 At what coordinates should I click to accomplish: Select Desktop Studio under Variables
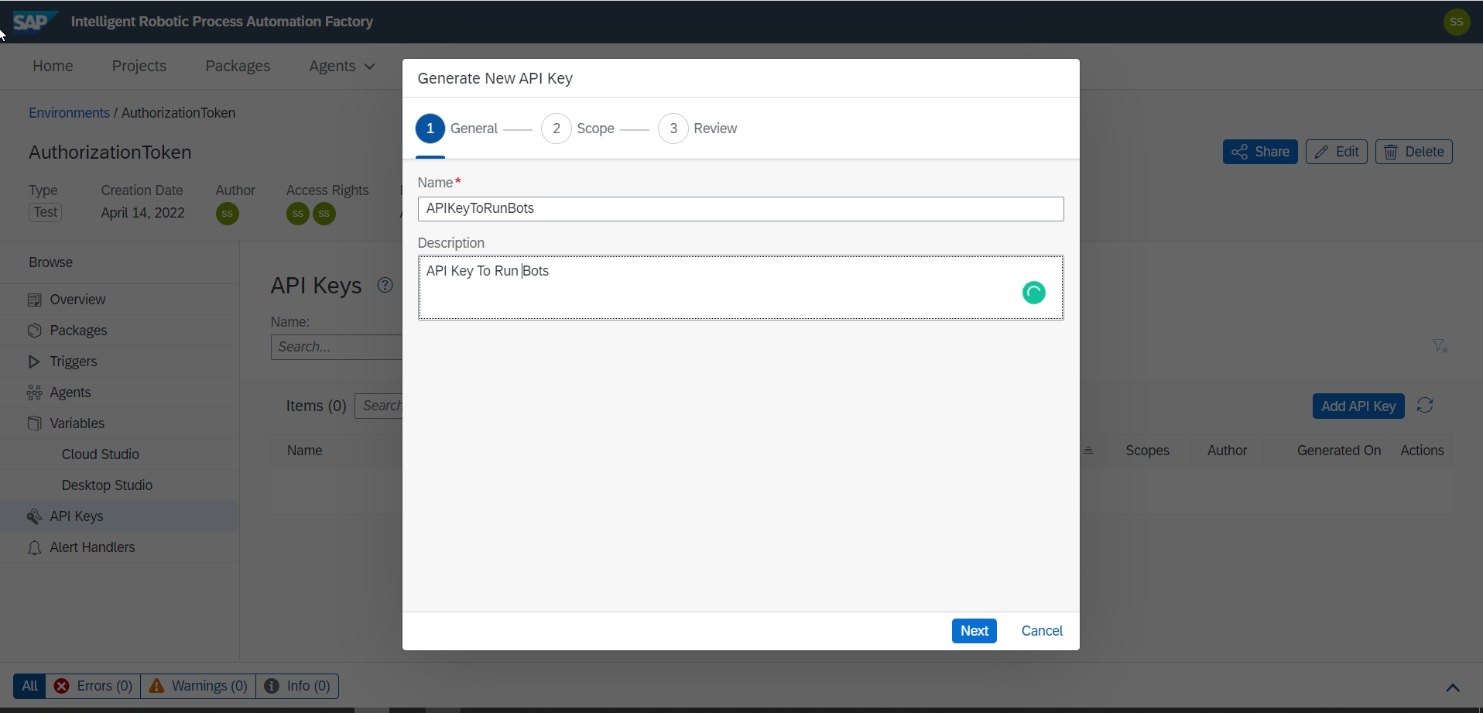pyautogui.click(x=119, y=485)
